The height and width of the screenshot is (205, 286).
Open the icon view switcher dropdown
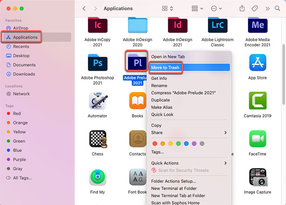click(168, 8)
